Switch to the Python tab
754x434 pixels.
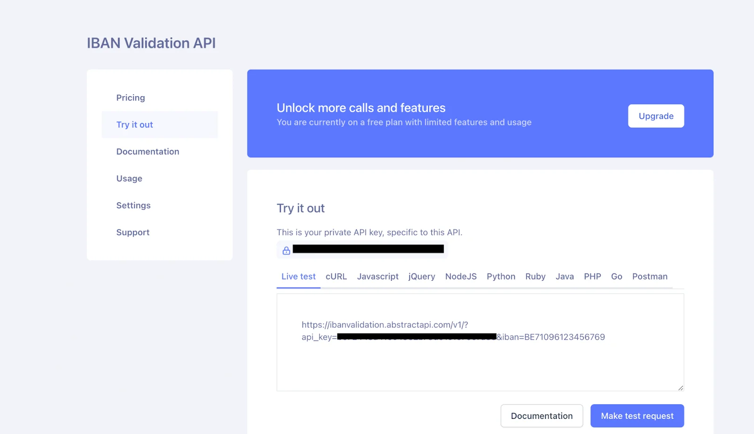[500, 277]
